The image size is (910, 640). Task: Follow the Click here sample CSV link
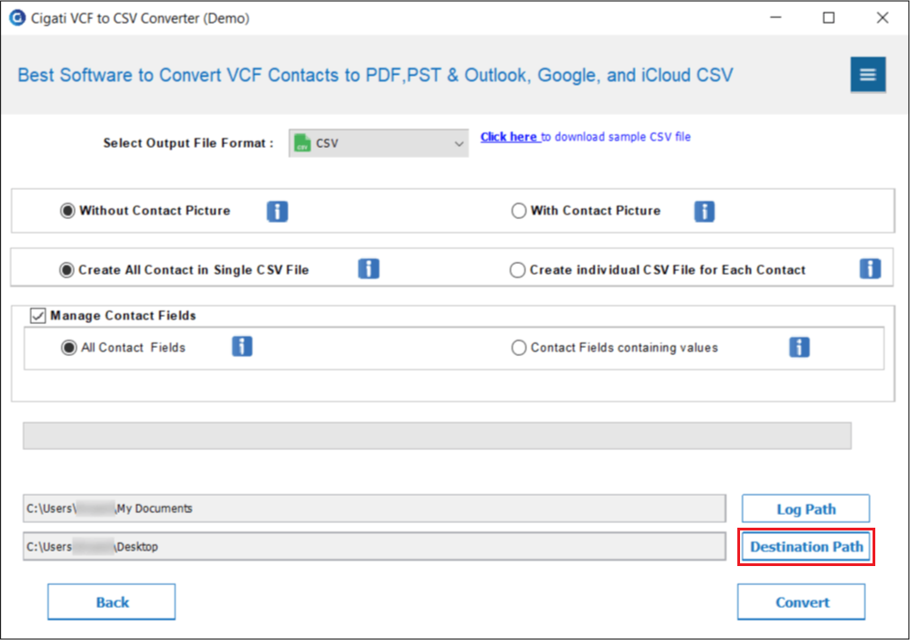[x=509, y=137]
